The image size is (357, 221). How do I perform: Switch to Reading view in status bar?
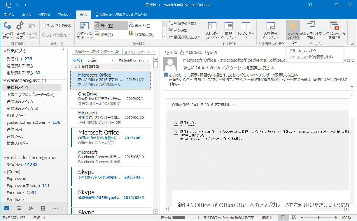[294, 218]
